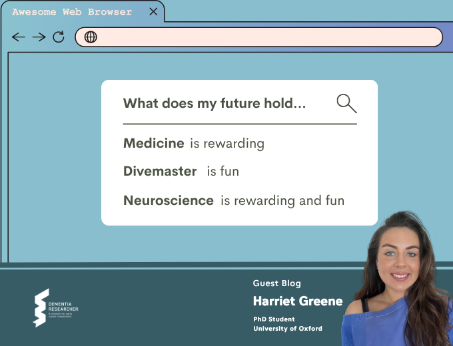Click the globe icon in the address bar
Image resolution: width=453 pixels, height=346 pixels.
click(91, 37)
